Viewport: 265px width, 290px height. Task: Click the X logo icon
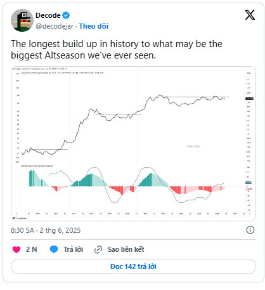coord(250,15)
